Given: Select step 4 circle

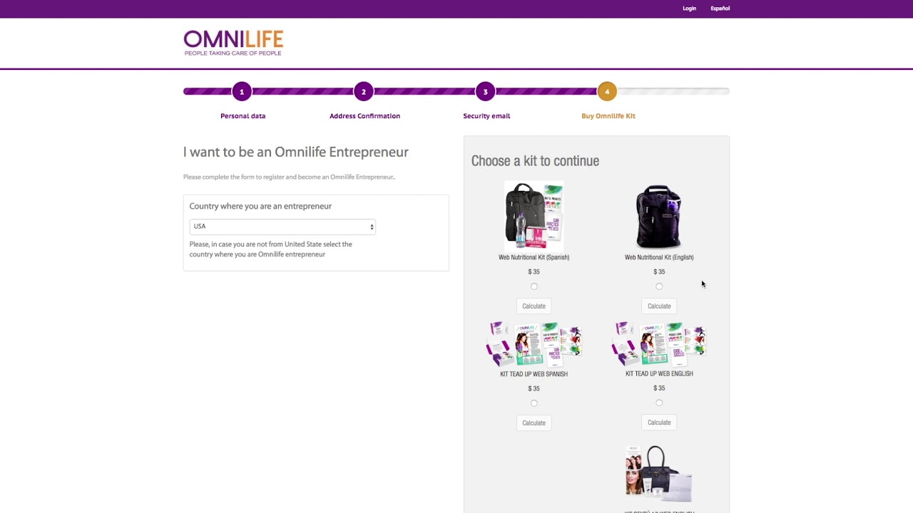Looking at the screenshot, I should (x=607, y=91).
